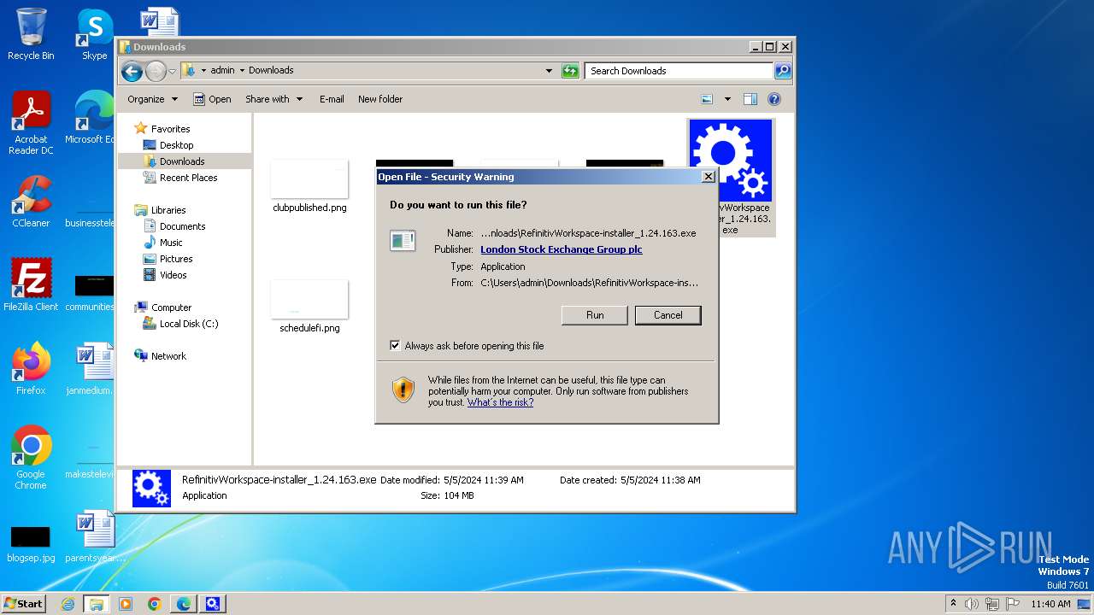
Task: Open Acrobat Reader DC shortcut
Action: (31, 122)
